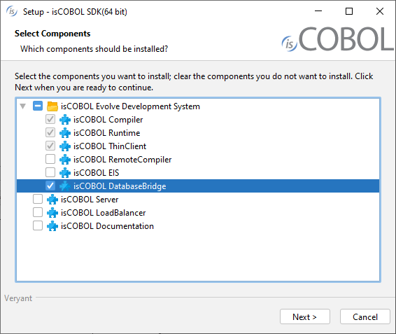Screen dimensions: 396x334
Task: Click the isCOBOL EIS puzzle icon
Action: (x=65, y=173)
